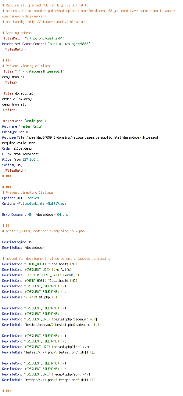Click the RewriteRule with R=301 flag
The width and height of the screenshot is (183, 396).
tap(41, 275)
